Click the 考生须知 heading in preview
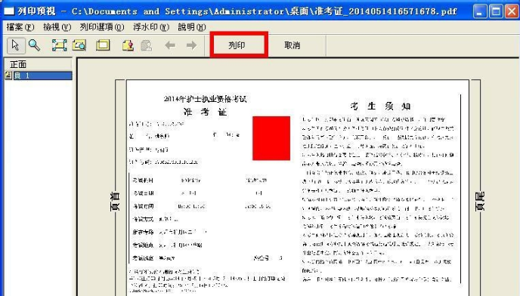The image size is (520, 296). pos(381,106)
